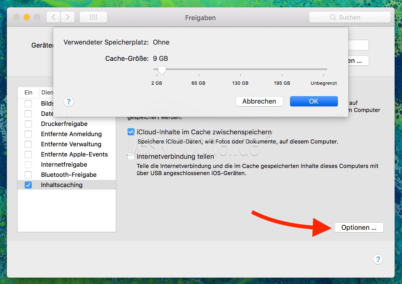The image size is (402, 284).
Task: Select the Internetfreigabe service row
Action: [x=67, y=165]
